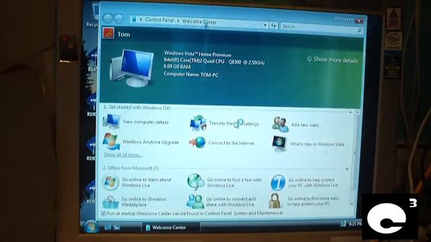Open View computer details icon
The height and width of the screenshot is (242, 431).
[x=111, y=121]
